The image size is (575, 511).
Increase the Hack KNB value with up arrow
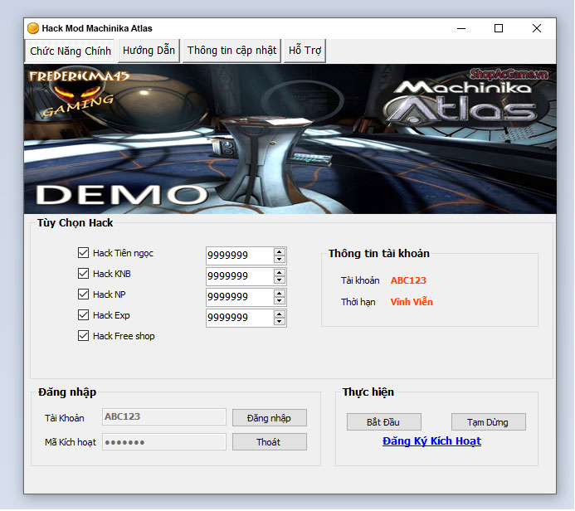point(280,273)
